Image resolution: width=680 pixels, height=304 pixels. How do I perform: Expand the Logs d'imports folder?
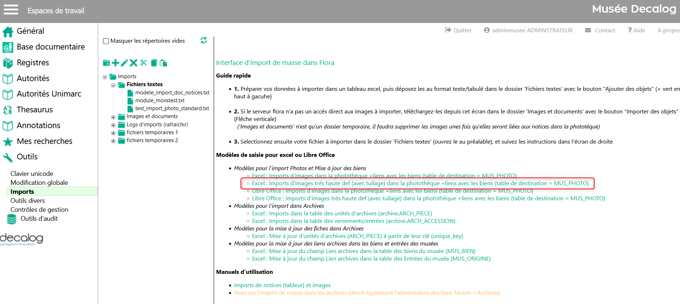click(x=113, y=125)
